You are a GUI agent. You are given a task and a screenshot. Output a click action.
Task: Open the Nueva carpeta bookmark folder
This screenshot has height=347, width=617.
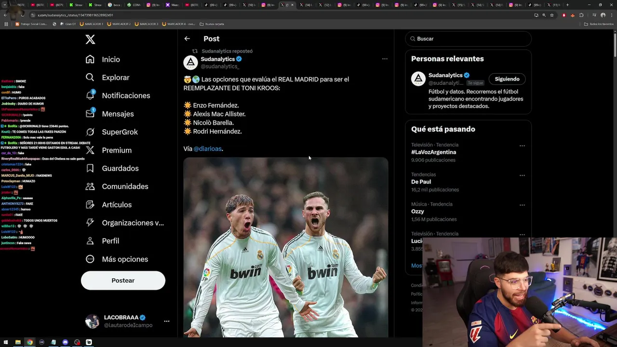point(212,24)
